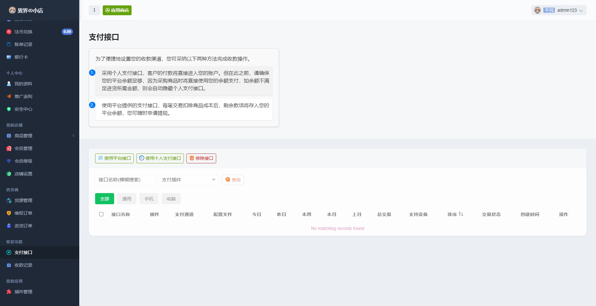Click the 推广返利 promotion rebate icon
The height and width of the screenshot is (306, 596).
(9, 96)
